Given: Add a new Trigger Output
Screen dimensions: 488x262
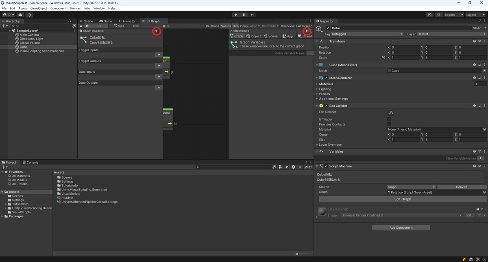Looking at the screenshot, I should coord(159,65).
